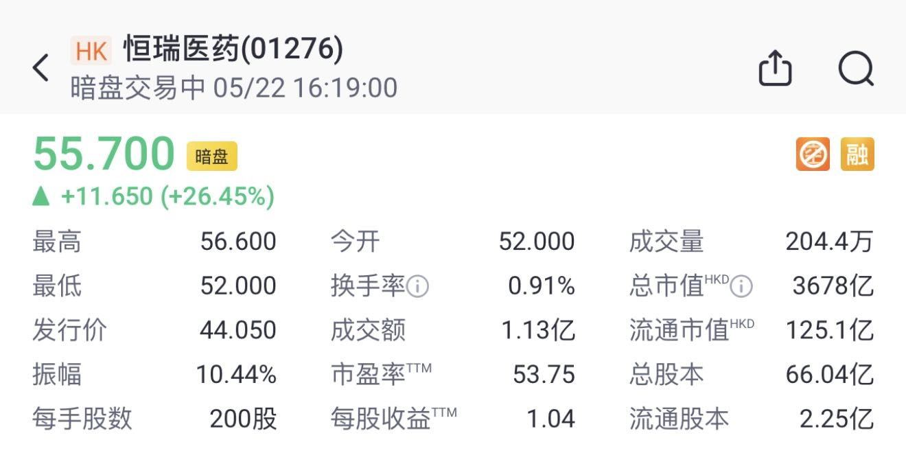The width and height of the screenshot is (906, 453).
Task: Tap the back arrow icon
Action: point(41,68)
